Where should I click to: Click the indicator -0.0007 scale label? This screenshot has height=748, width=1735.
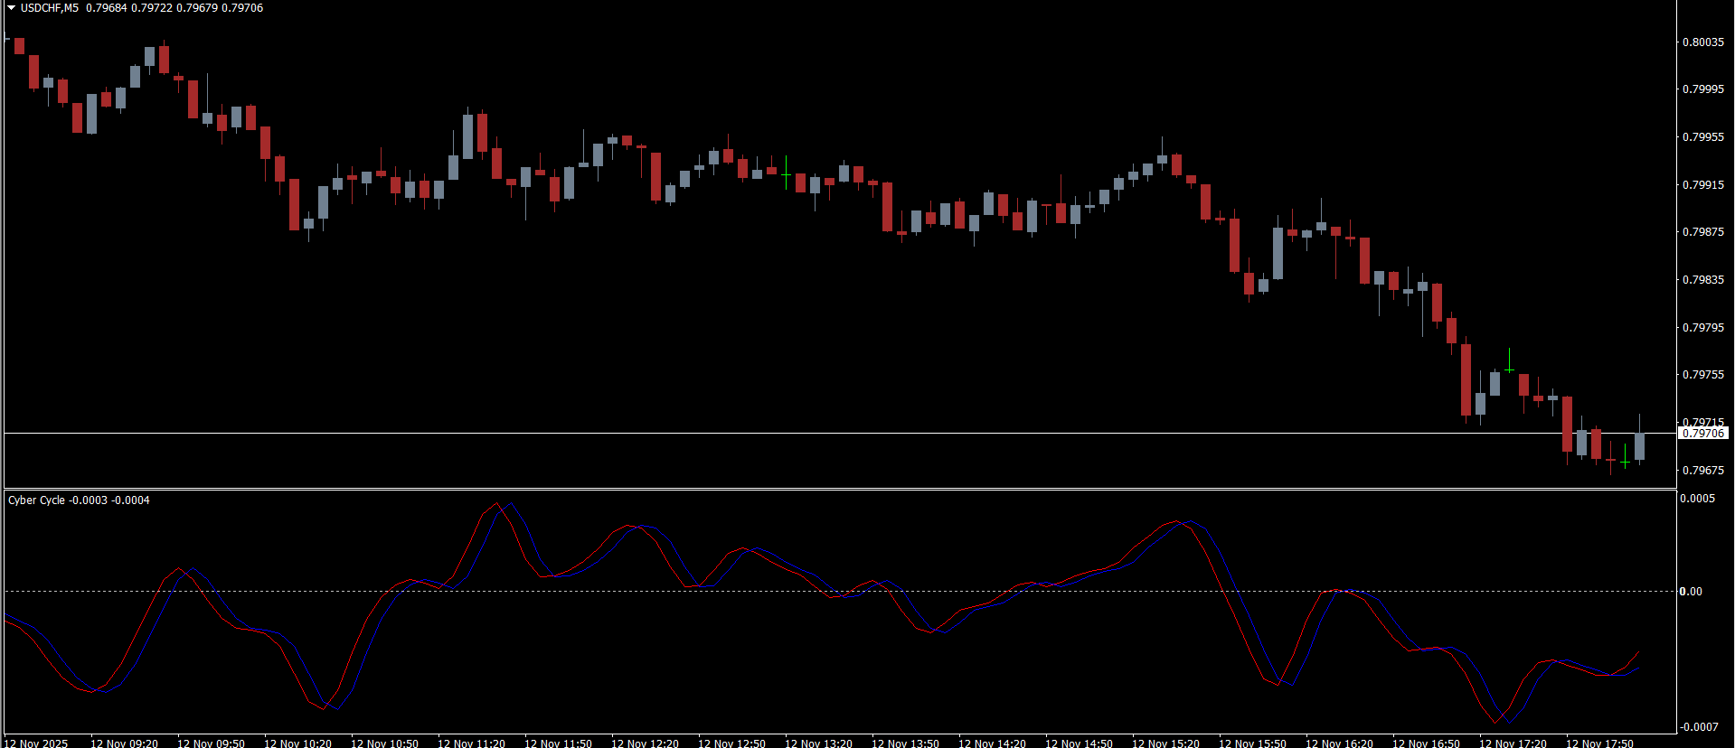click(1697, 727)
